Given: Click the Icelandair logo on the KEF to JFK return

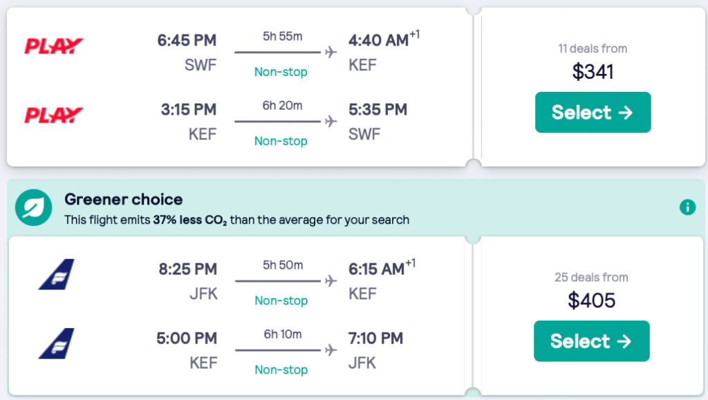Looking at the screenshot, I should (x=56, y=343).
